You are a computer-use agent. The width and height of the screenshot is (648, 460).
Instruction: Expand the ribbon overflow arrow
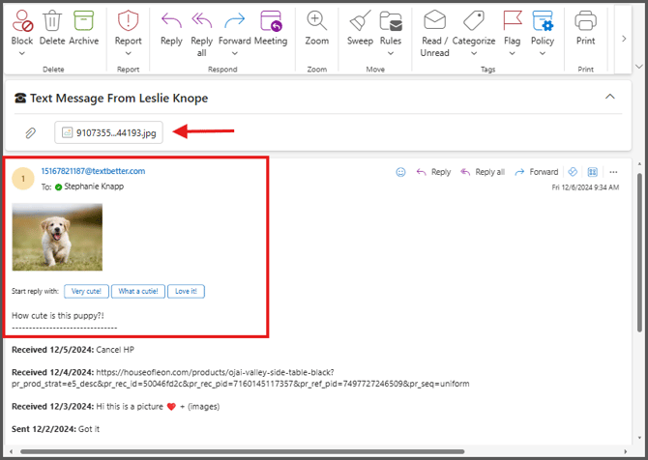click(625, 38)
